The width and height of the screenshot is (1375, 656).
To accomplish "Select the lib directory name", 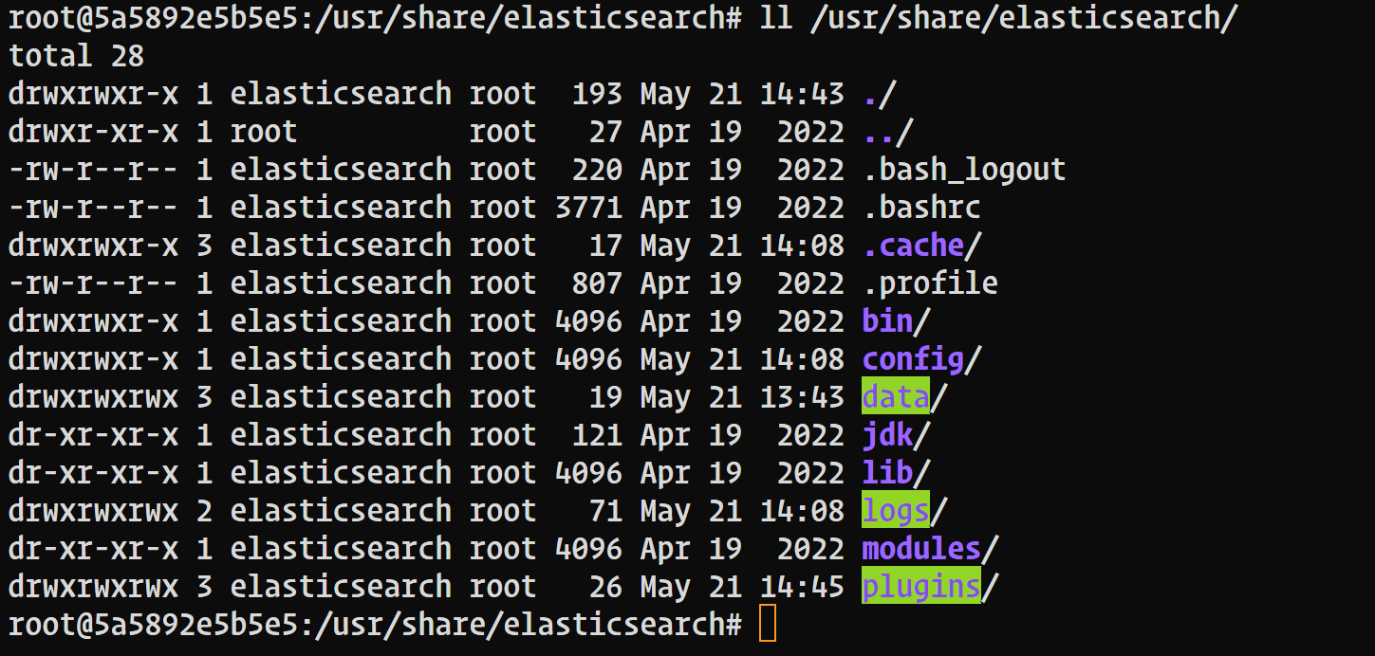I will pos(884,472).
